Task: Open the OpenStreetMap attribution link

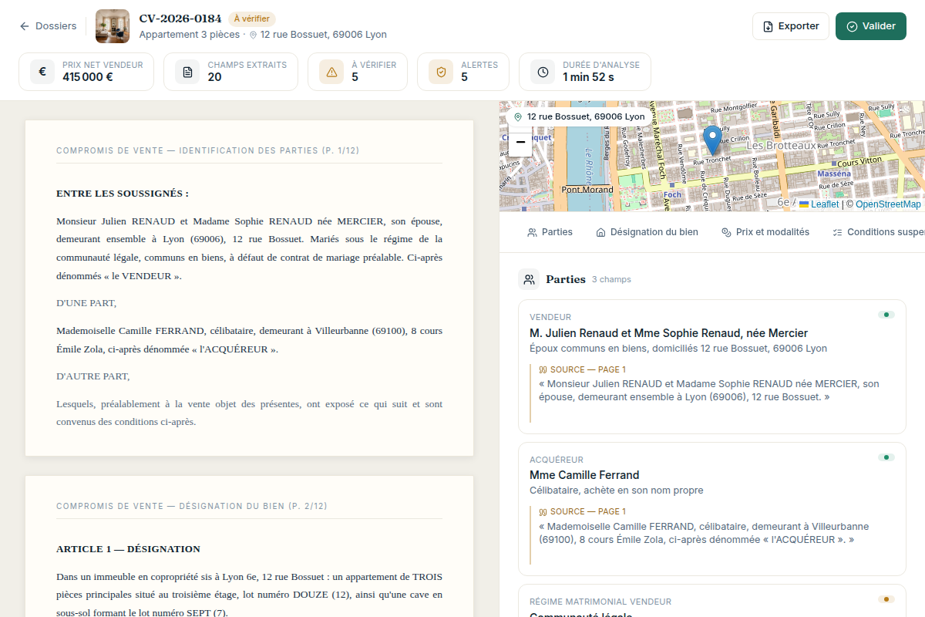Action: point(888,204)
